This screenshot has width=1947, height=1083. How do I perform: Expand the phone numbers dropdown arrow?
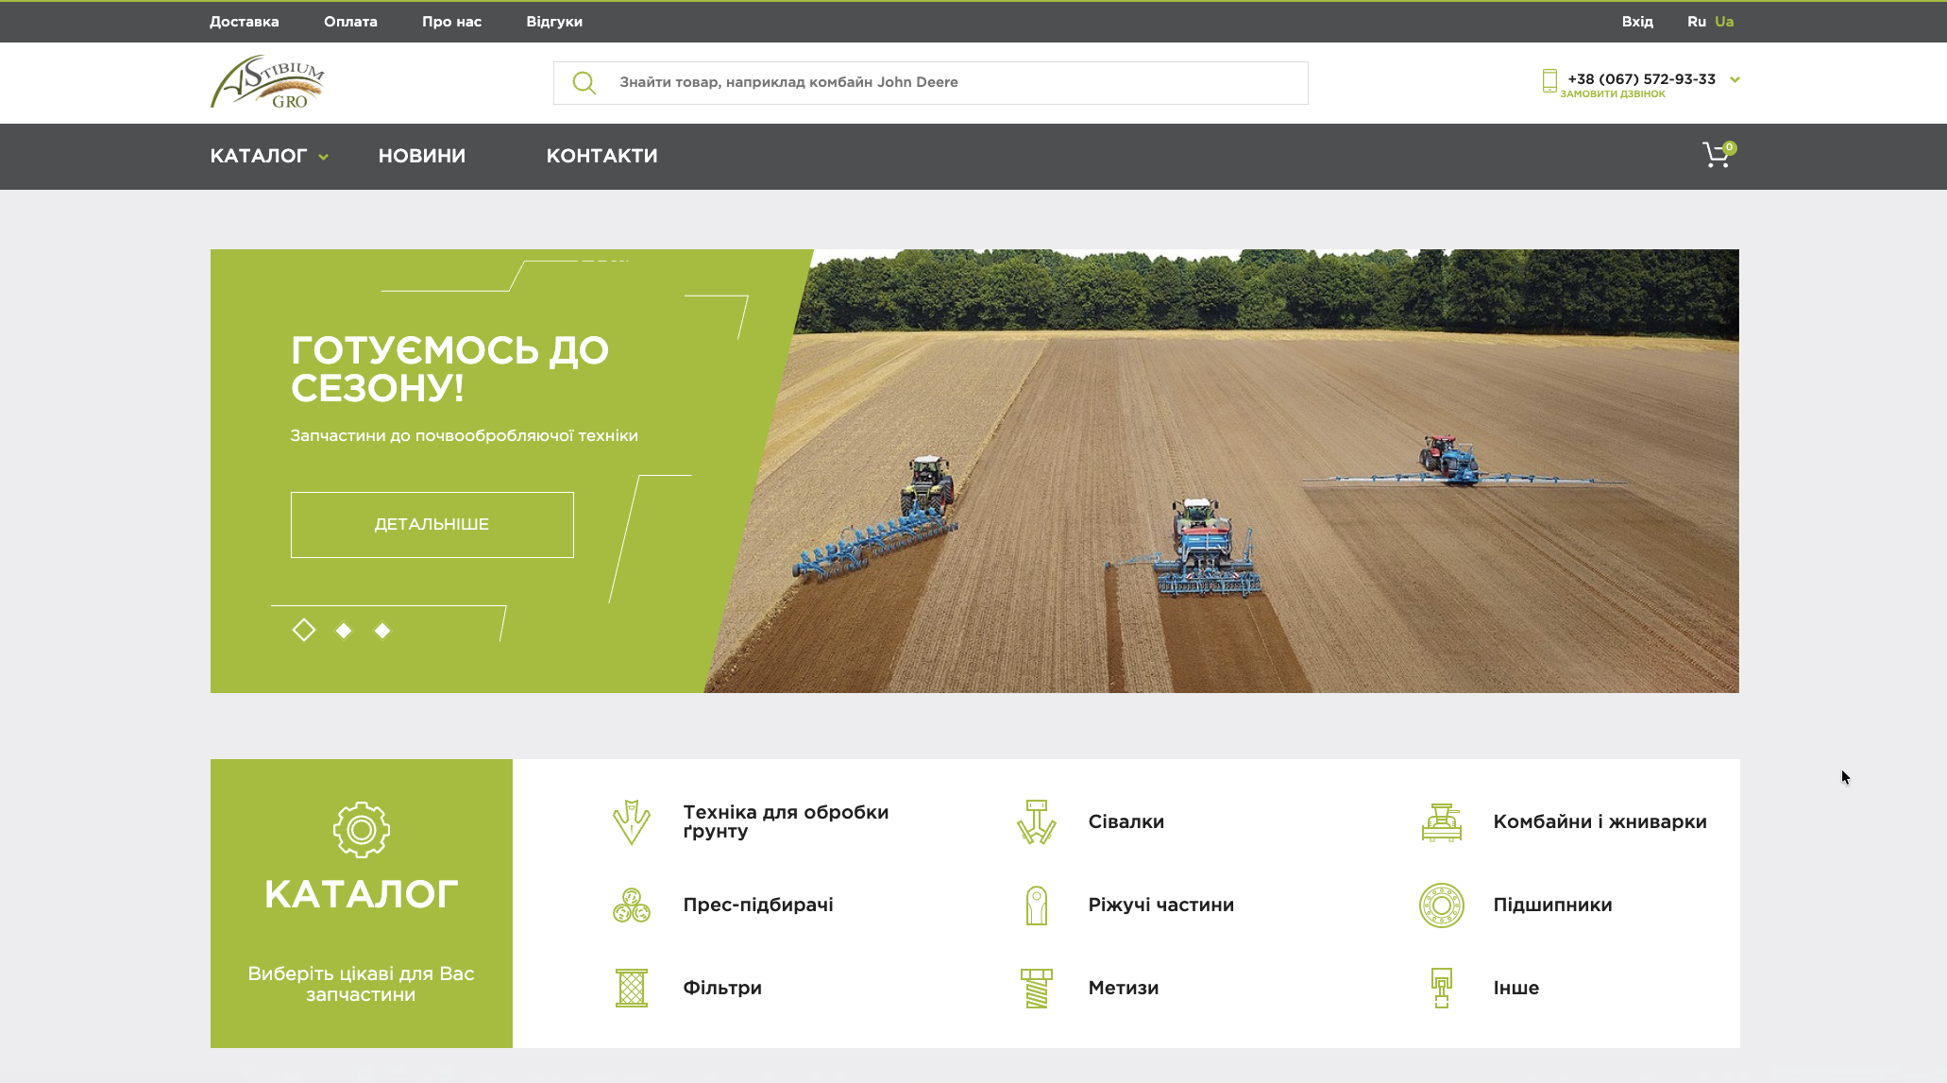1735,80
